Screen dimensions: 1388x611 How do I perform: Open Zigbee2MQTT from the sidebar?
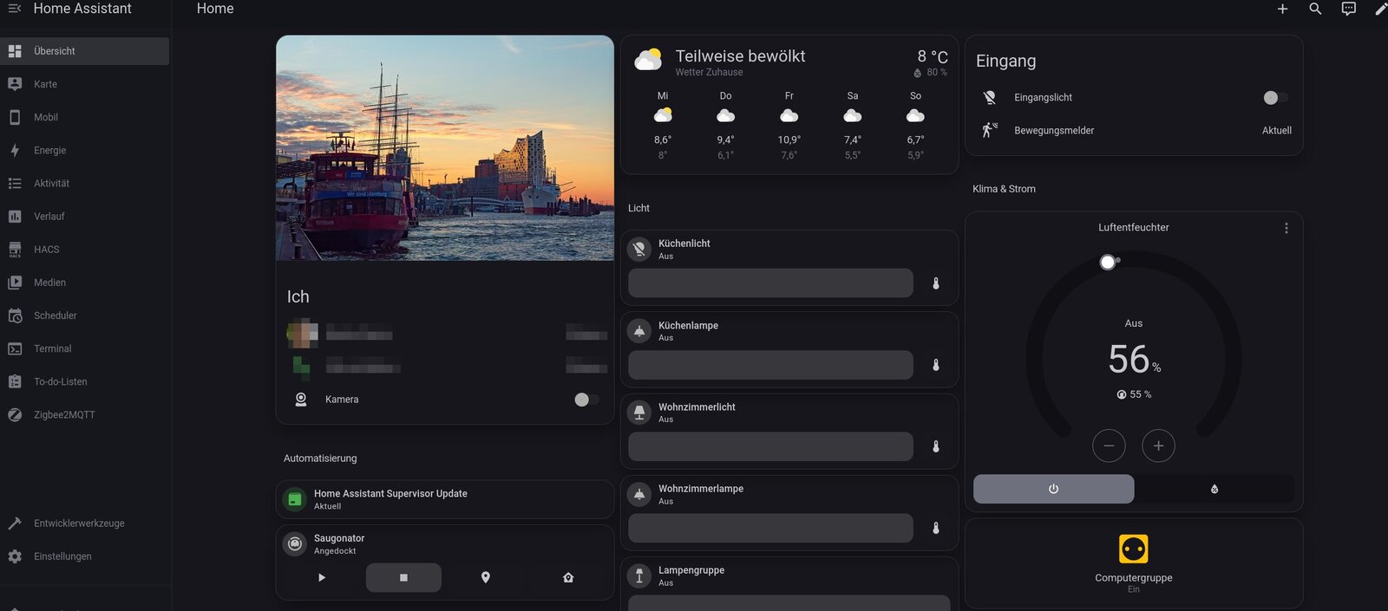64,415
